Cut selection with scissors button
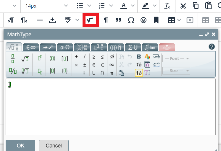Viewport: 221px width, 151px height. pyautogui.click(x=183, y=6)
